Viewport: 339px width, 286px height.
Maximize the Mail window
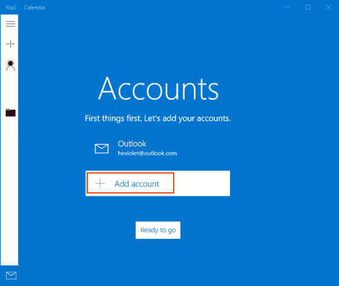click(308, 7)
